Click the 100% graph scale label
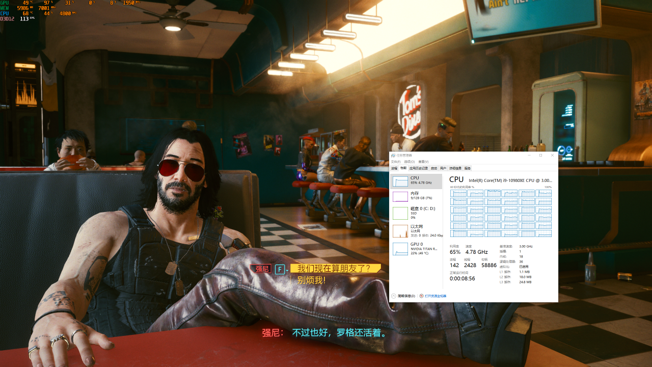The width and height of the screenshot is (652, 367). (x=548, y=187)
